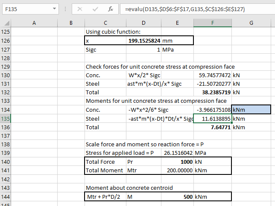Open the Name Box dropdown arrow

click(x=54, y=9)
